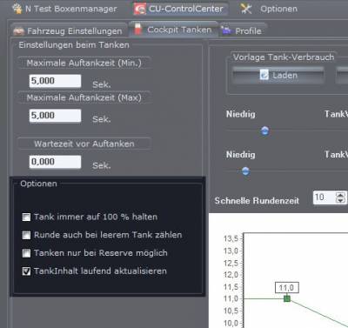Click the Optionen wrench tools icon

[x=245, y=9]
